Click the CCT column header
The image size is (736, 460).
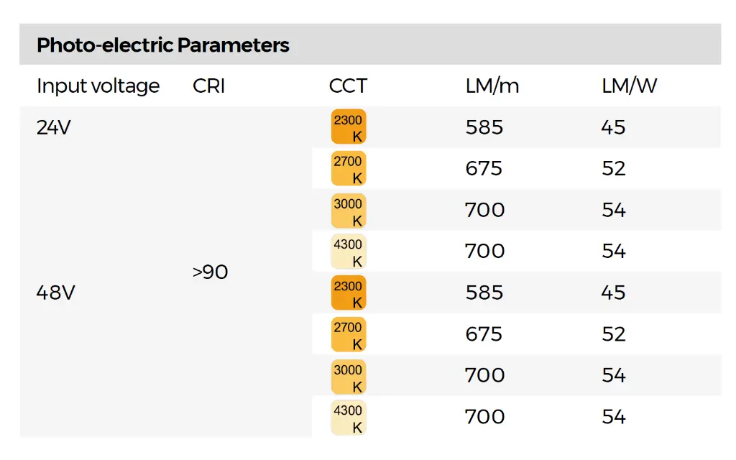348,86
